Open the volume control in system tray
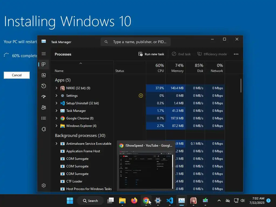Viewport: 276px width, 207px height. point(243,201)
